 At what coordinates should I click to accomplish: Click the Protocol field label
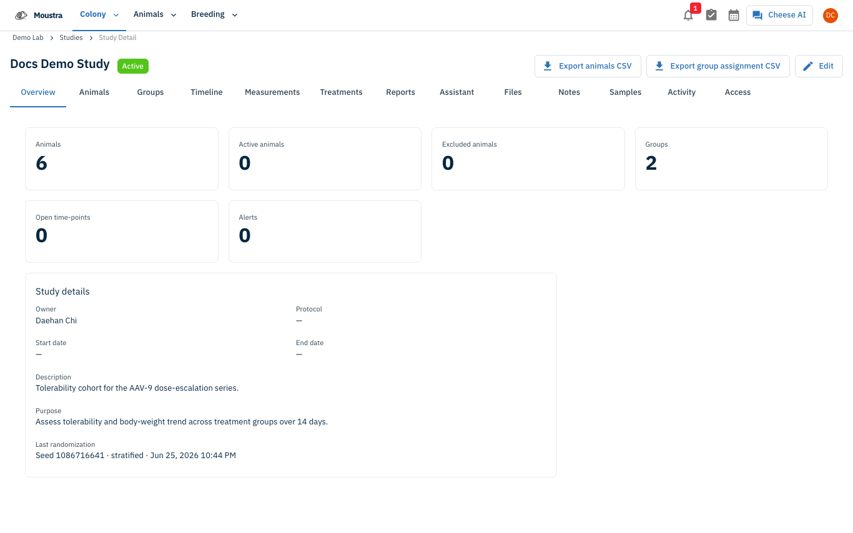[x=309, y=310]
